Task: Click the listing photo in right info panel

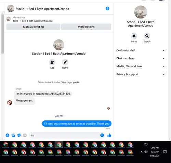Action: coord(141,12)
